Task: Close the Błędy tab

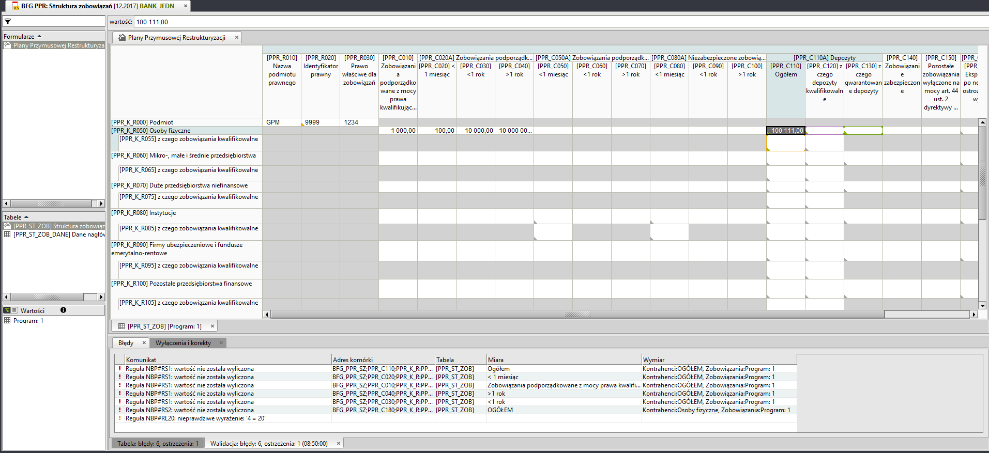Action: [x=144, y=342]
